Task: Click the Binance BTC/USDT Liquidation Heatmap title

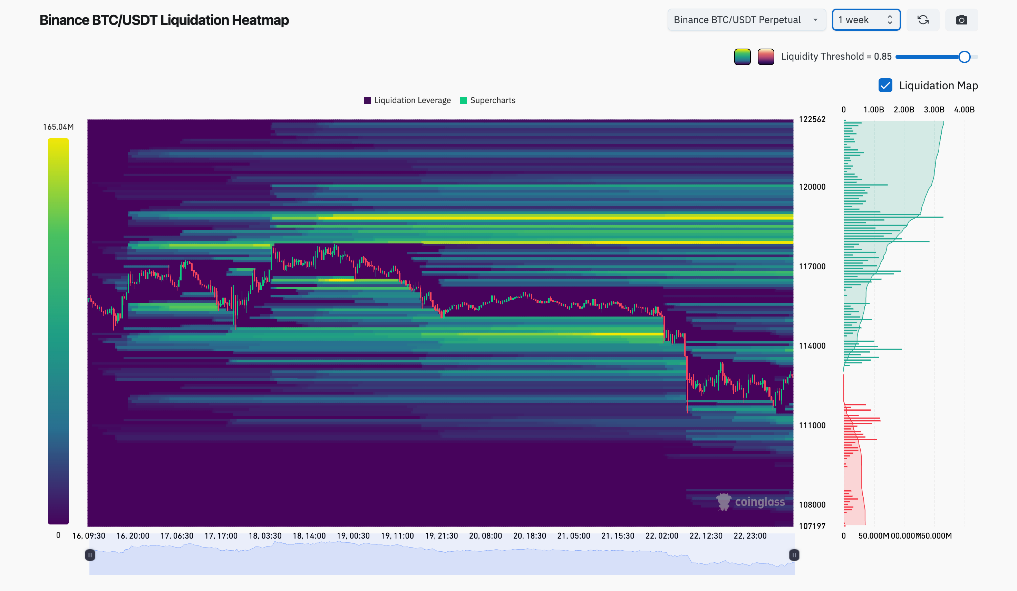Action: [164, 20]
